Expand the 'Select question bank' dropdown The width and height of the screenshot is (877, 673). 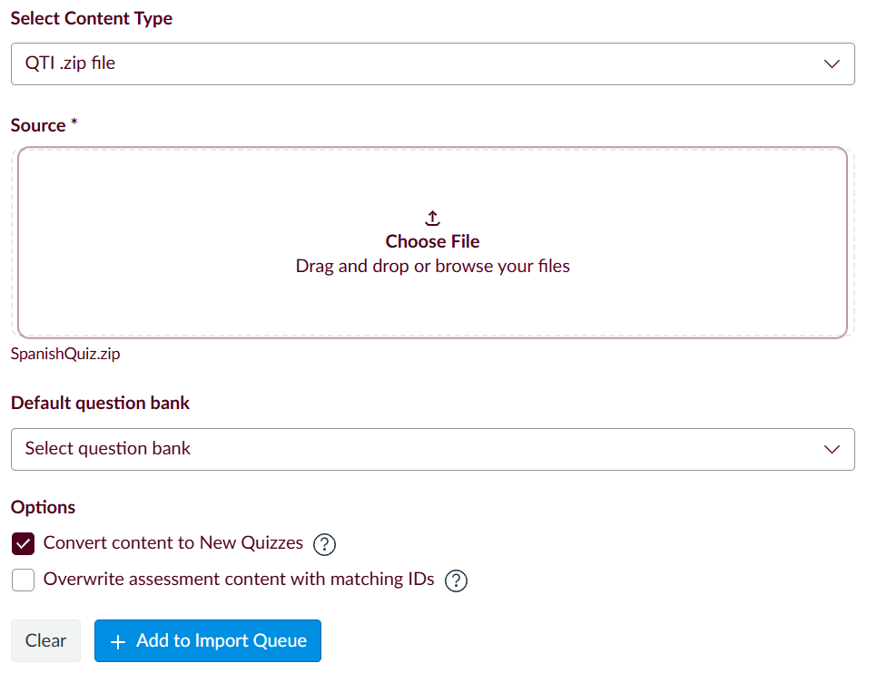click(432, 450)
